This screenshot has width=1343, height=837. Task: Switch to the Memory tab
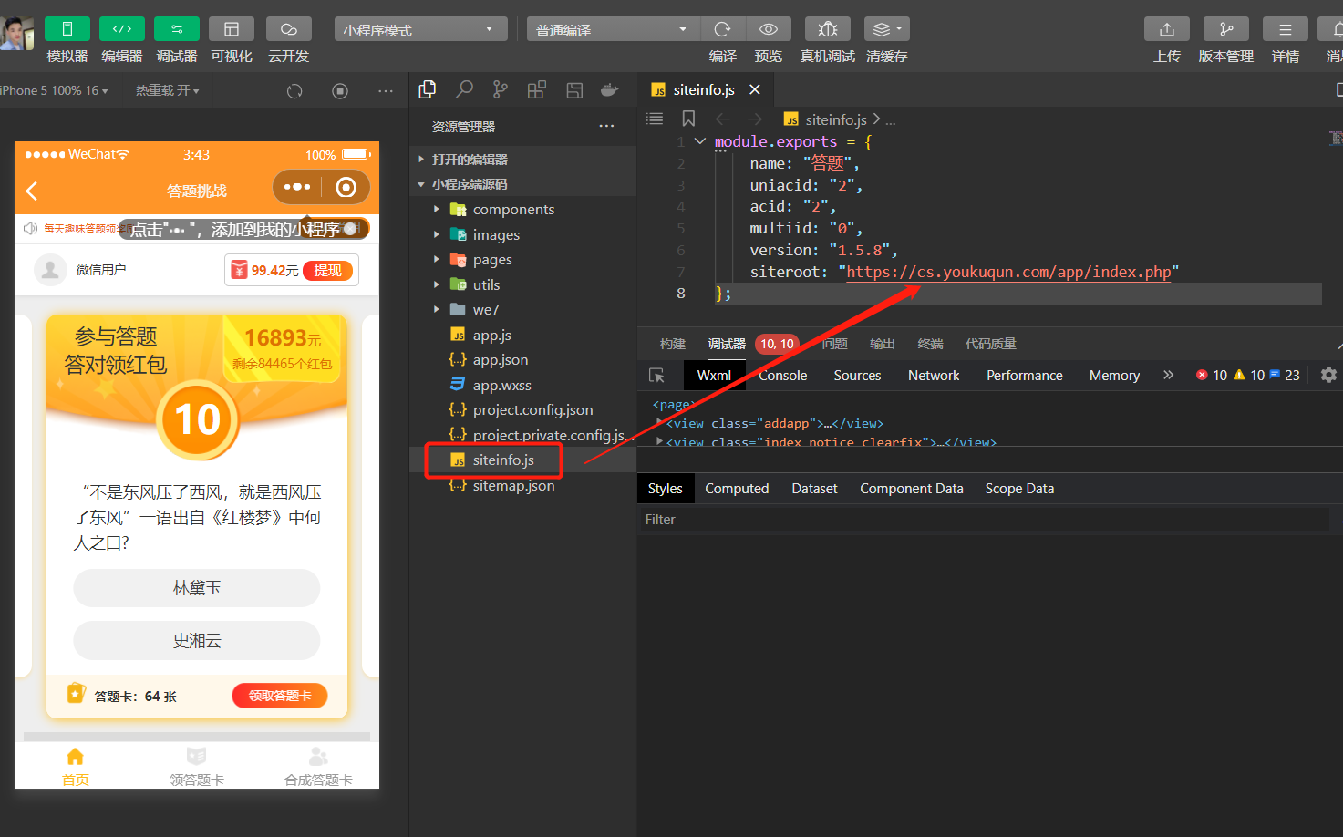pyautogui.click(x=1114, y=376)
